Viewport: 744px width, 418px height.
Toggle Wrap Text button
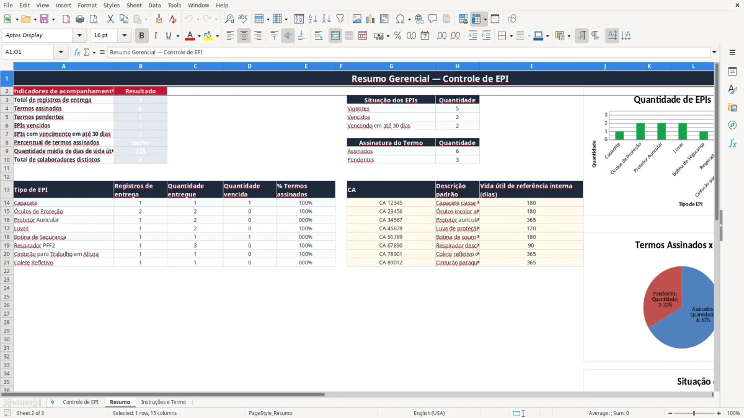(319, 36)
